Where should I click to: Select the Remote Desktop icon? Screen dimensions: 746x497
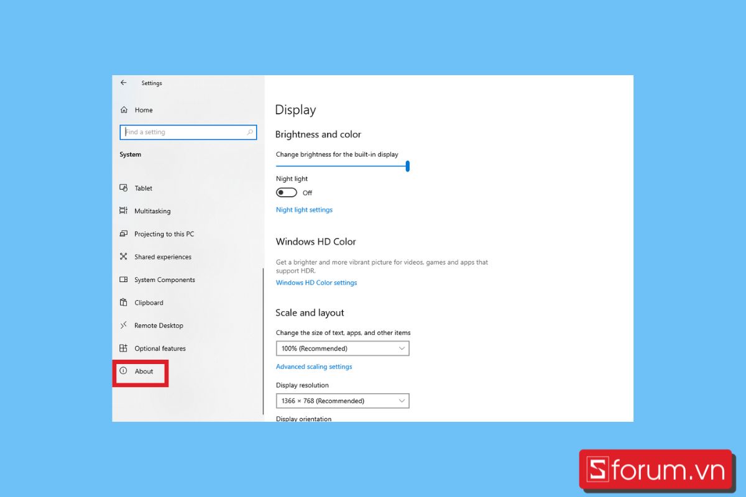point(123,325)
